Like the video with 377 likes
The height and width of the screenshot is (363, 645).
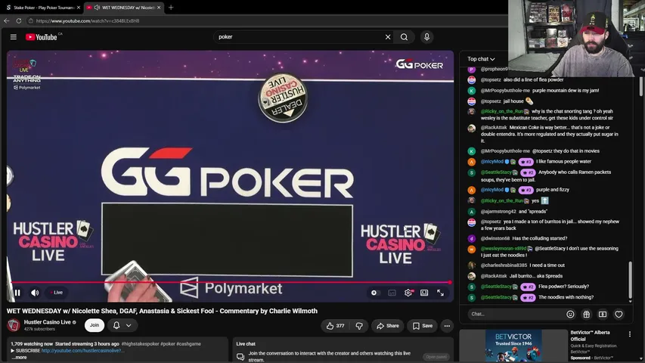335,325
